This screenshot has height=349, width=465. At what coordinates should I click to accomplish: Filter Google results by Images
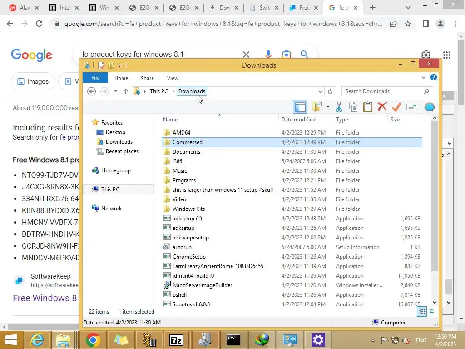(x=33, y=81)
